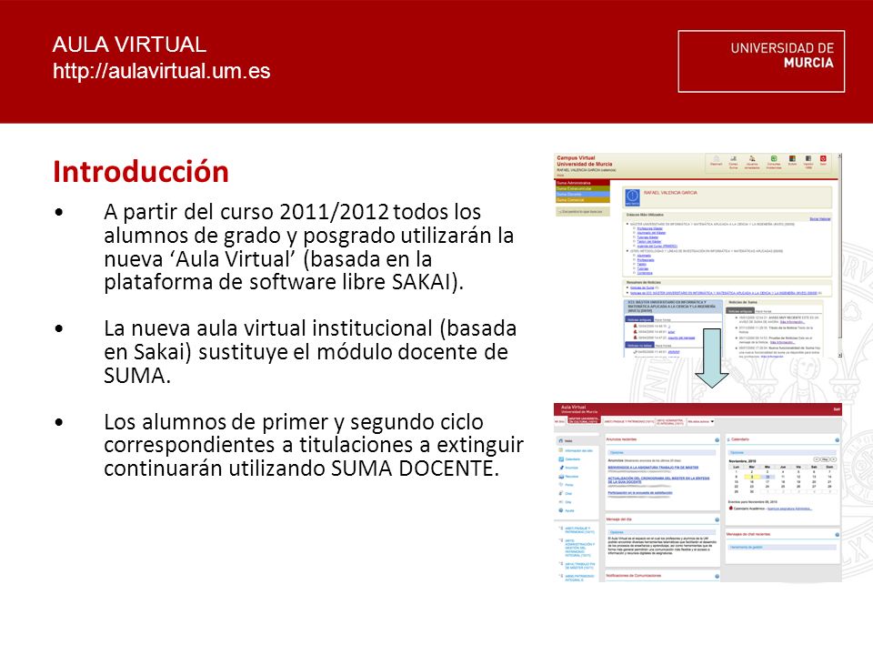Open the 'Mis sitios activos' dropdown in Aula Virtual

pos(701,421)
